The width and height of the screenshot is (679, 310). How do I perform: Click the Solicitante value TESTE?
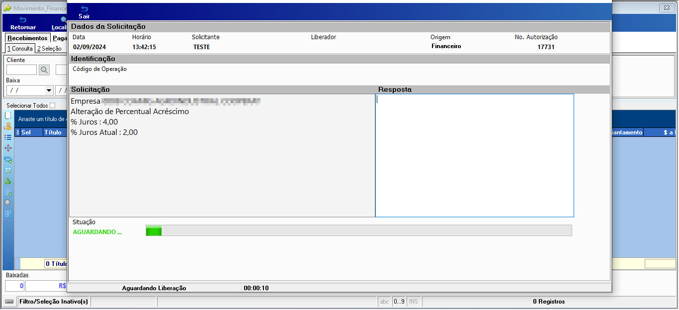202,47
